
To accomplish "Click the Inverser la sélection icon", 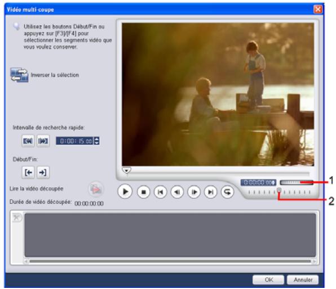I will 19,75.
